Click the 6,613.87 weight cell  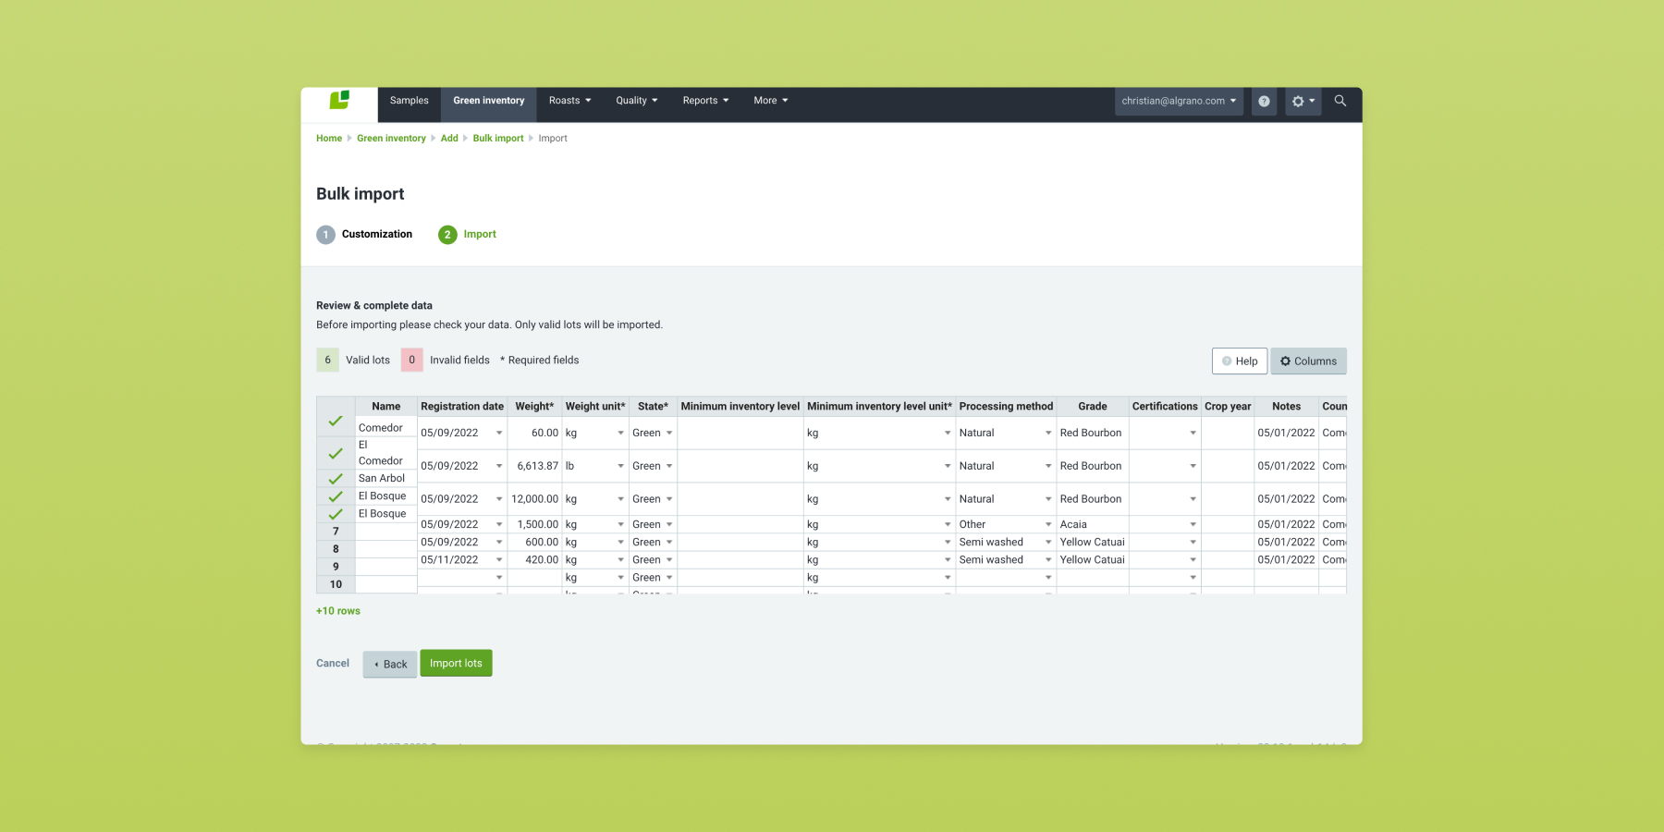pos(535,466)
